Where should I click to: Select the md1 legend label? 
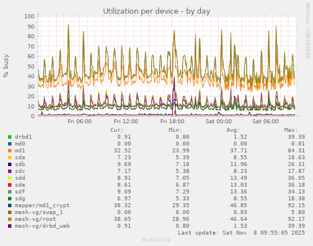coord(20,151)
